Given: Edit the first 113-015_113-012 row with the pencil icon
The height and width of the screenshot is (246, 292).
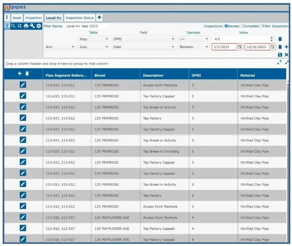Looking at the screenshot, I should click(x=23, y=85).
